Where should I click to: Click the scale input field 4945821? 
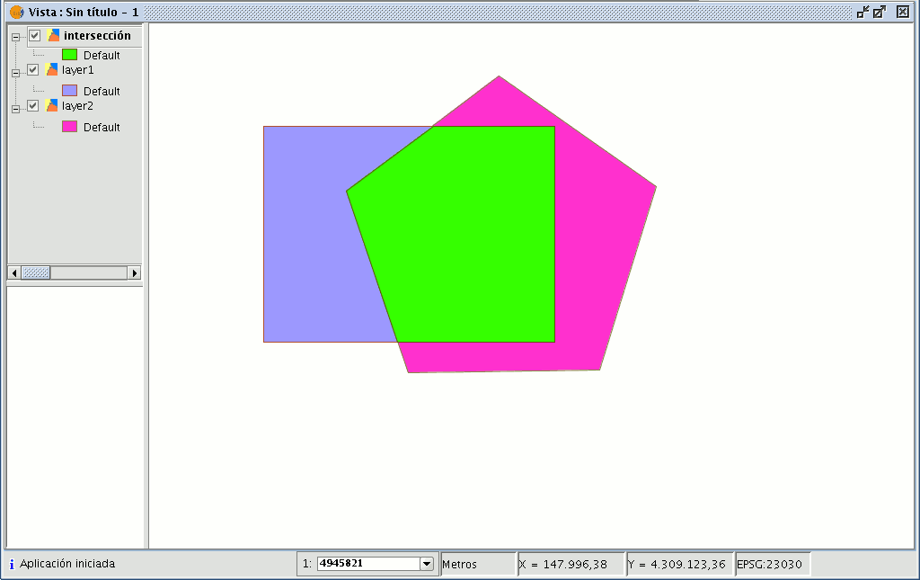[x=369, y=564]
